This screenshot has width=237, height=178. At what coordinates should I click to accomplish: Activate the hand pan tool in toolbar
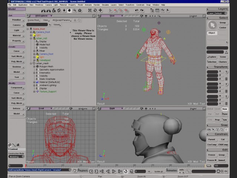pyautogui.click(x=69, y=10)
